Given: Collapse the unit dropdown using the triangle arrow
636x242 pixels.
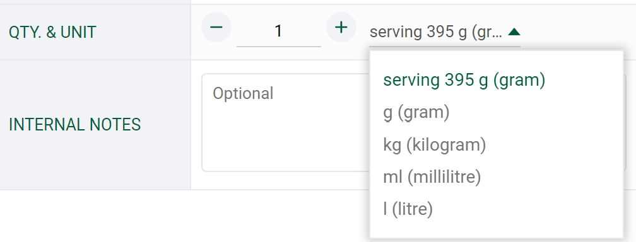Looking at the screenshot, I should click(x=514, y=32).
